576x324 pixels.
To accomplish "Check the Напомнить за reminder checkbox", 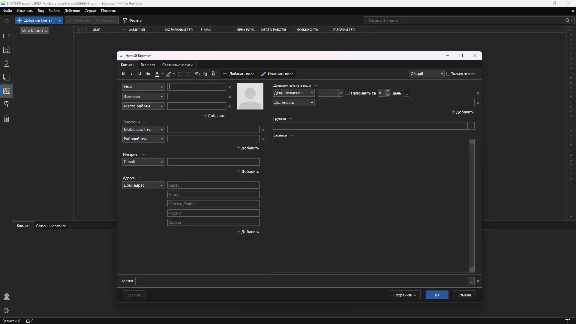I will tap(348, 93).
